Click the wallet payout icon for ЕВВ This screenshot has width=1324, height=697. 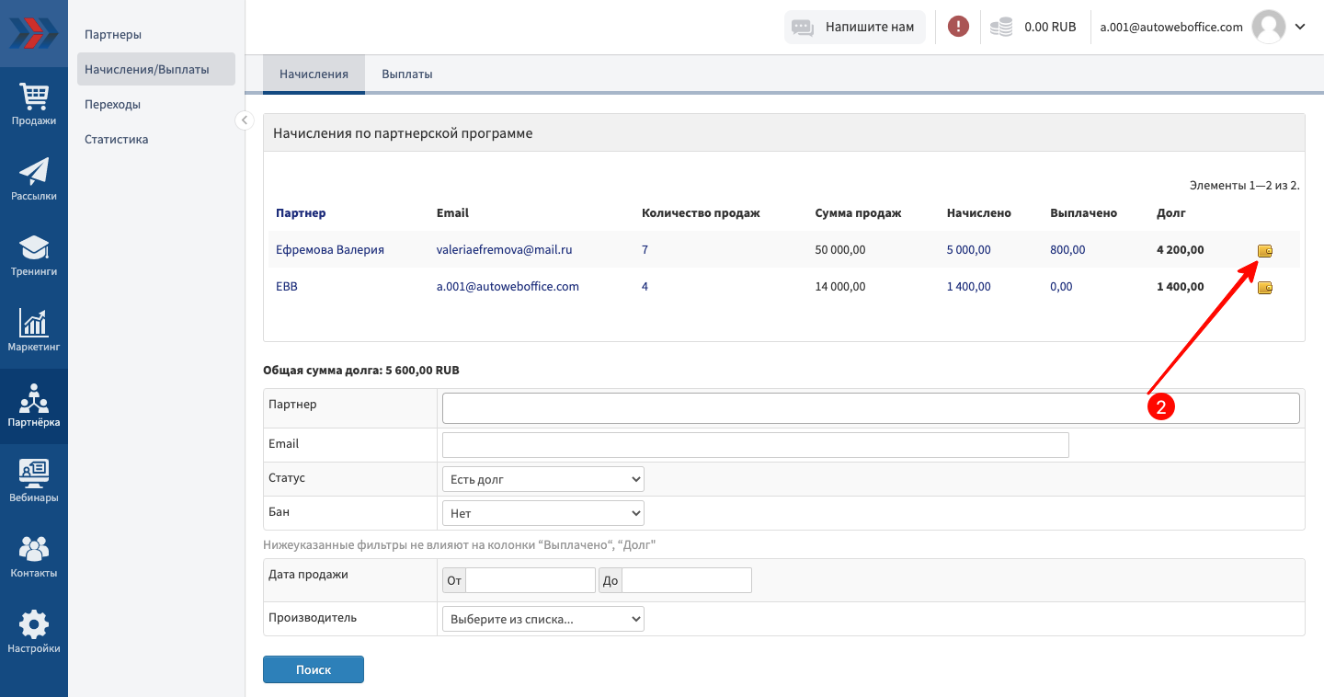1265,288
